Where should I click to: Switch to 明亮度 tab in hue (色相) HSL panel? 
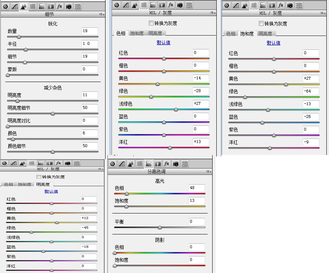(x=155, y=33)
